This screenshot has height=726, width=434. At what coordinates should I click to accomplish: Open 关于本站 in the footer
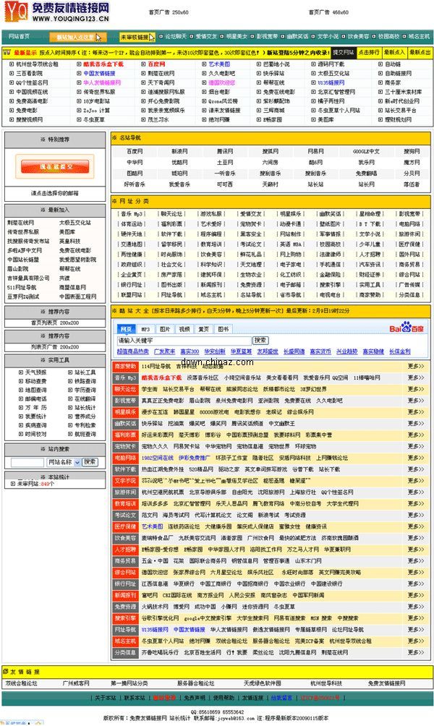tap(106, 698)
